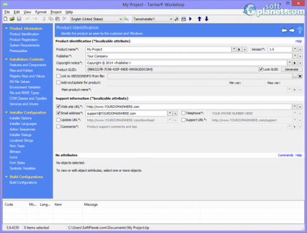Click the play arrow button beside Product name
The image size is (307, 233).
tap(239, 50)
